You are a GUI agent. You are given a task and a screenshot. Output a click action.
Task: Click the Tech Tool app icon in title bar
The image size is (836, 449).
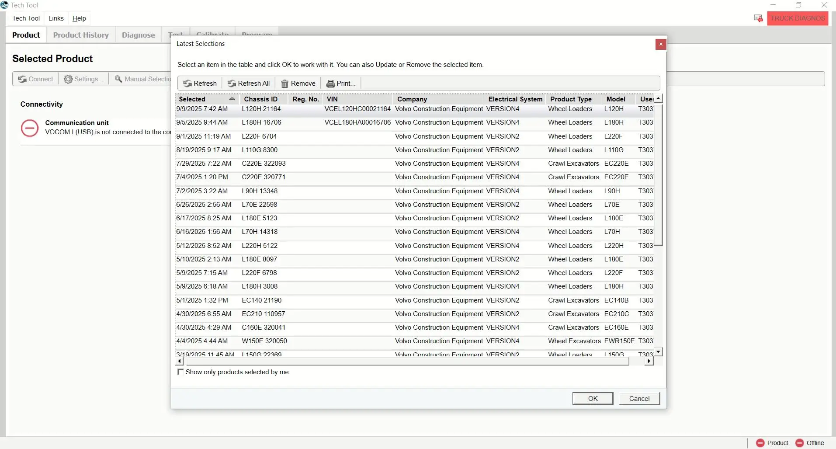click(x=4, y=5)
